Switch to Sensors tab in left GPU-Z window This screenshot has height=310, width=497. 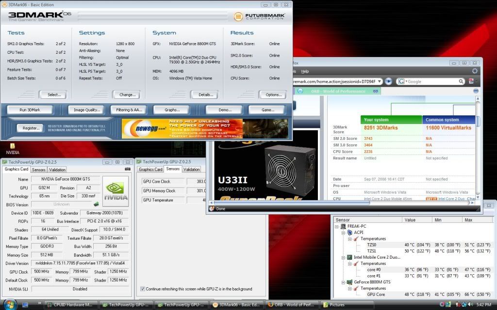pyautogui.click(x=39, y=170)
